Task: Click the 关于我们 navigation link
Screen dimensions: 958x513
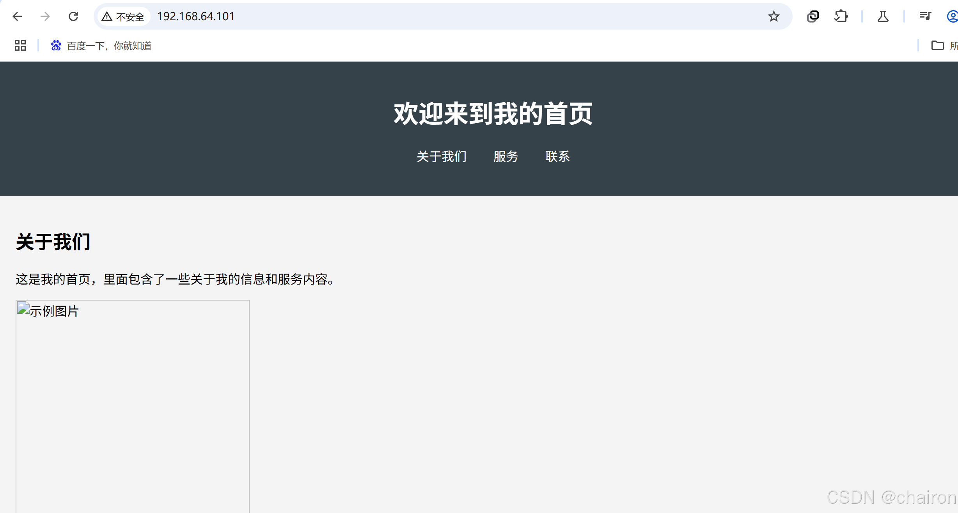Action: click(x=441, y=156)
